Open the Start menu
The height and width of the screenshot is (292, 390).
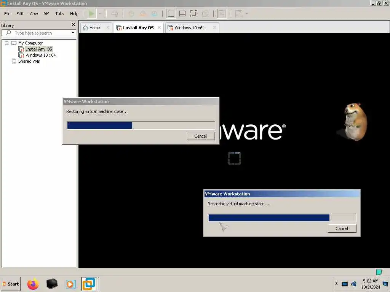click(11, 284)
